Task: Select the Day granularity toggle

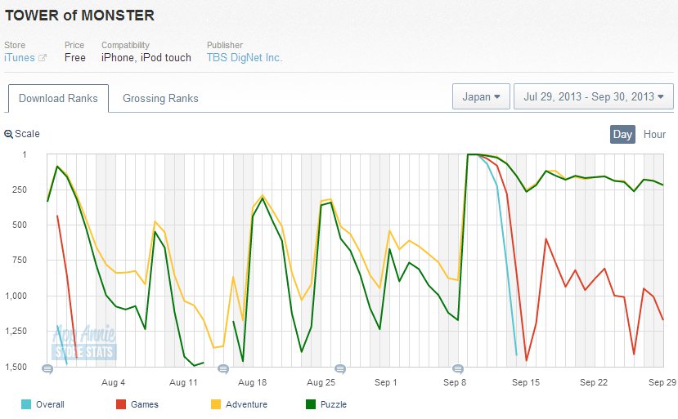Action: (x=622, y=134)
